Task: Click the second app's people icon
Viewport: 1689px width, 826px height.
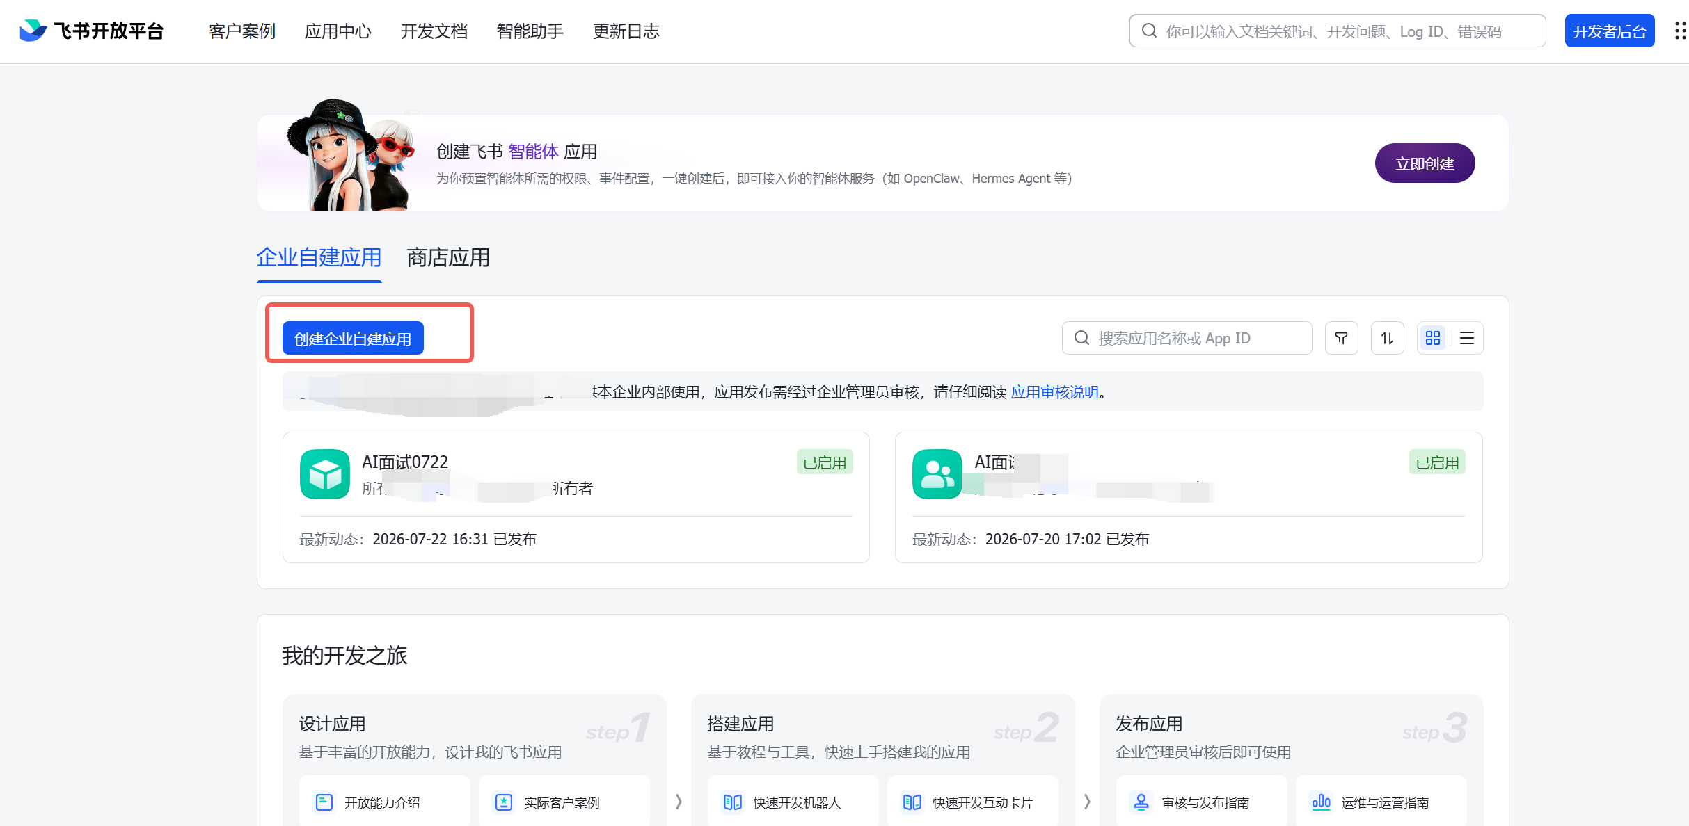Action: click(x=937, y=474)
